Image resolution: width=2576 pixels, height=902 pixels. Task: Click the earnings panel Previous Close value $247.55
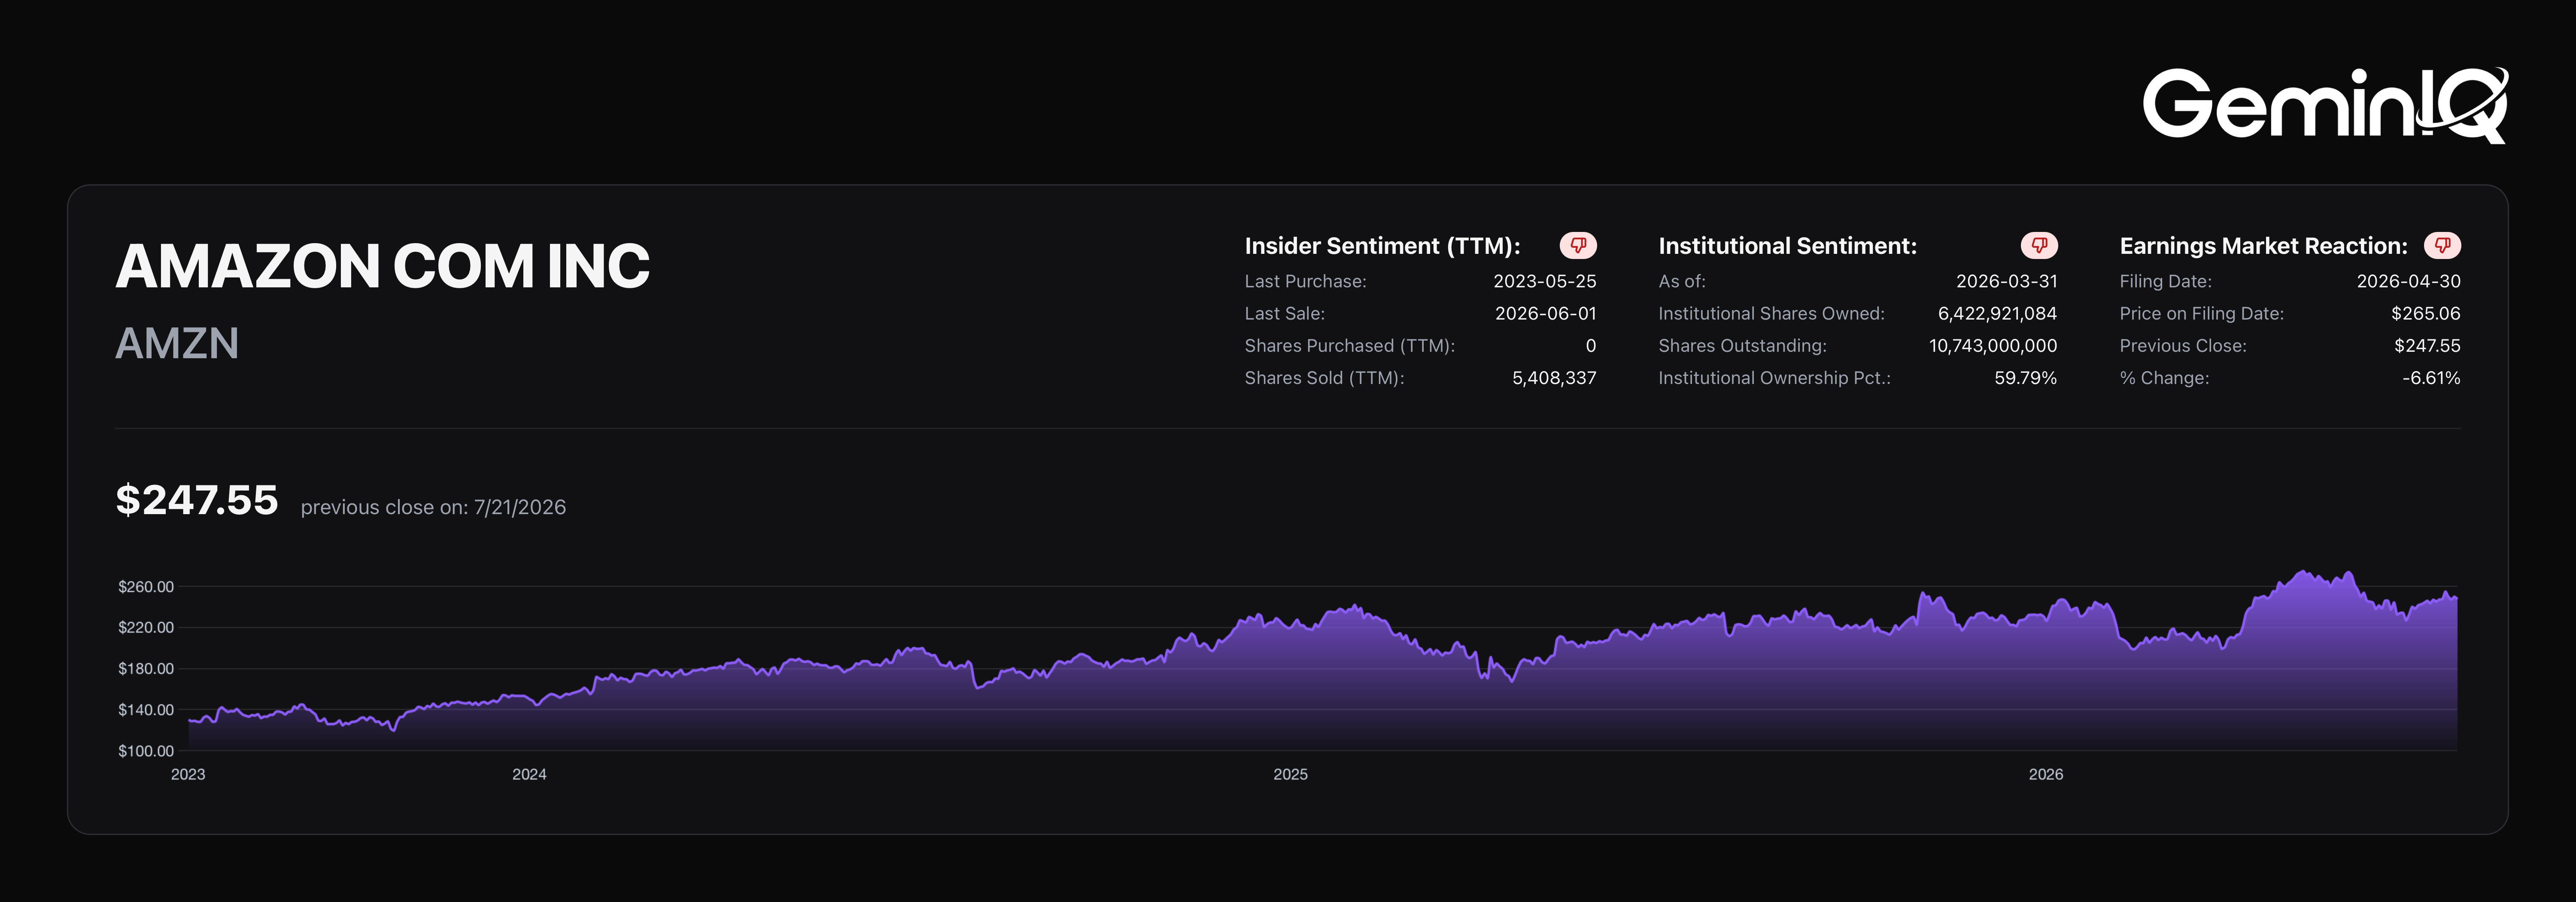[2427, 346]
